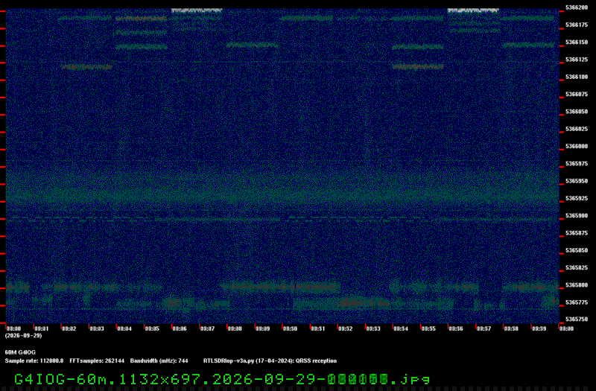Viewport: 596px width, 391px height.
Task: Select the 00:08 time axis marker
Action: pos(235,328)
